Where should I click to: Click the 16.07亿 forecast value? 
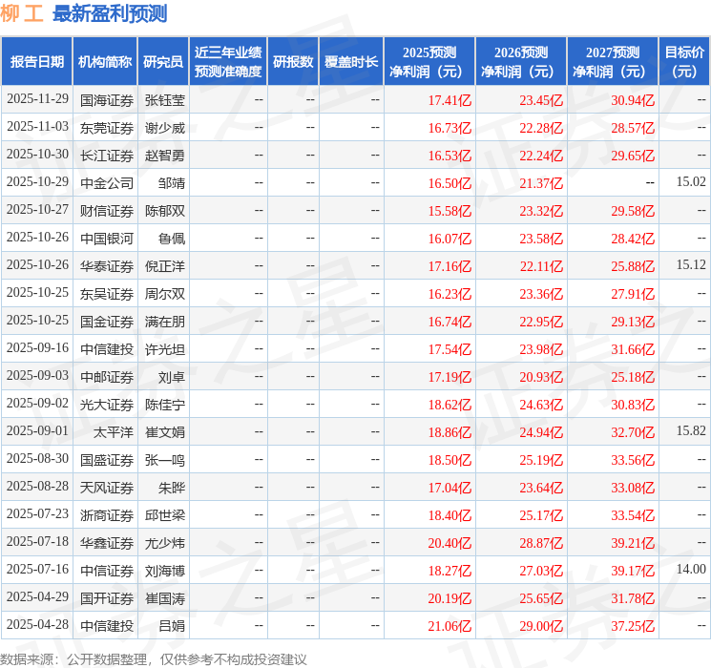[x=450, y=239]
